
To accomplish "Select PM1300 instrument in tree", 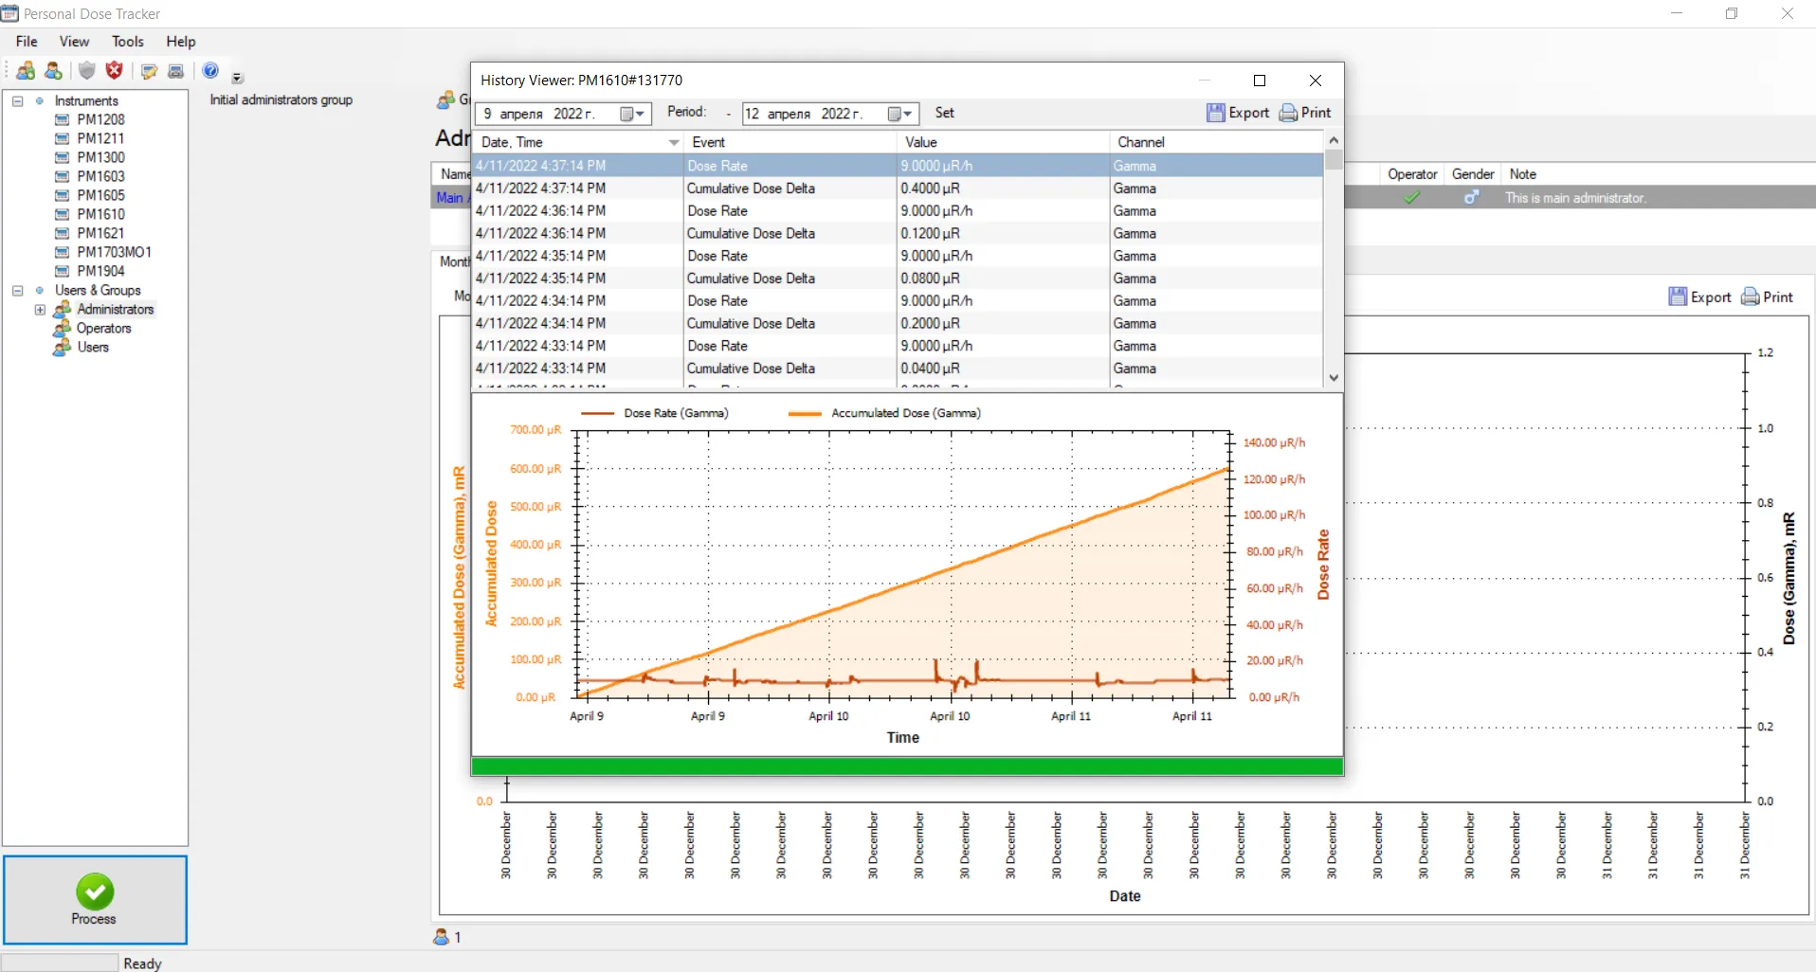I will 100,157.
